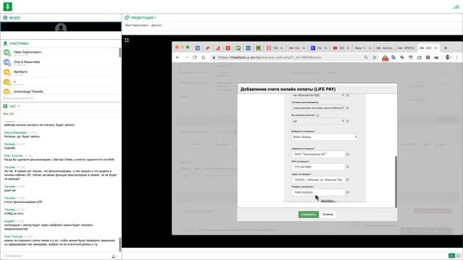Bookmark the page with the star icon
Viewport: 463px width, 260px height.
[x=375, y=58]
